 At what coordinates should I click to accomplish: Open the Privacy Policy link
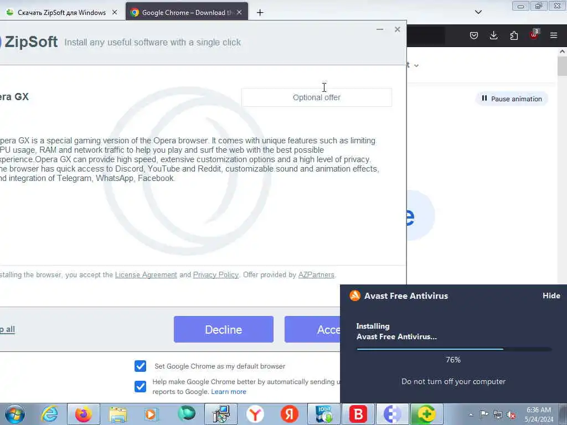point(216,274)
